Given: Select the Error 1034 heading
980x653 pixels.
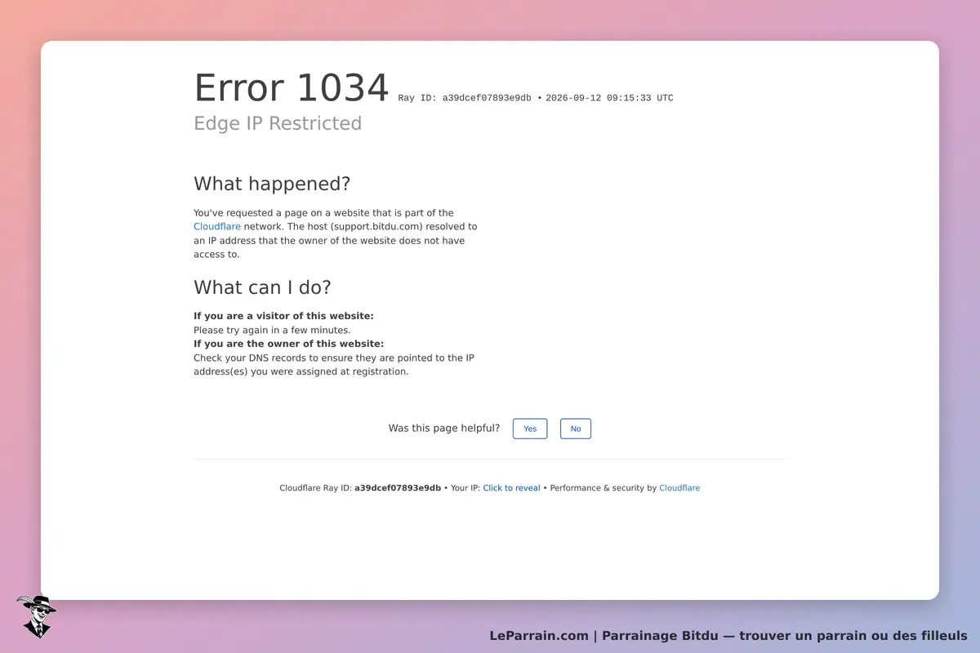Looking at the screenshot, I should pyautogui.click(x=291, y=88).
